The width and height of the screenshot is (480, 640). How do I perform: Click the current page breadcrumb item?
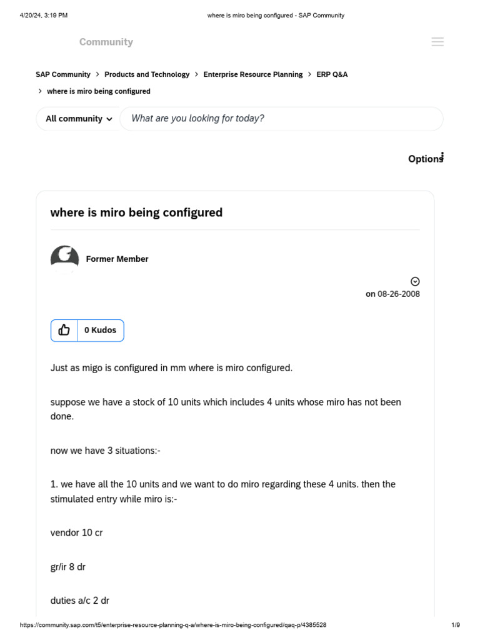[x=99, y=91]
